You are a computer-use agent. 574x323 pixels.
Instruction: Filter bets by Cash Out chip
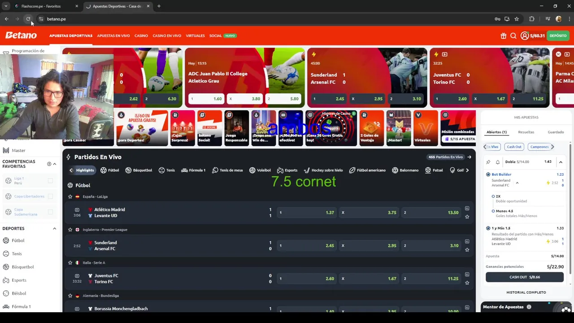tap(514, 147)
